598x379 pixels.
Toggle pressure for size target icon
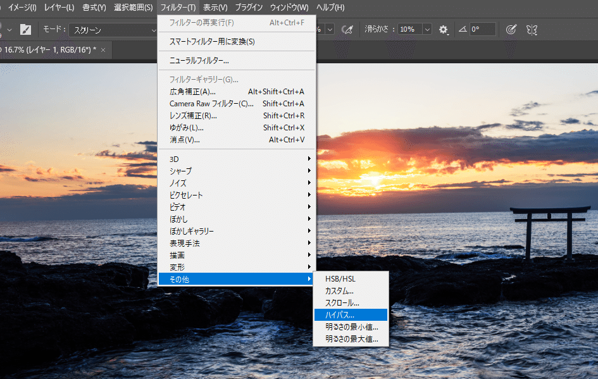tap(511, 29)
